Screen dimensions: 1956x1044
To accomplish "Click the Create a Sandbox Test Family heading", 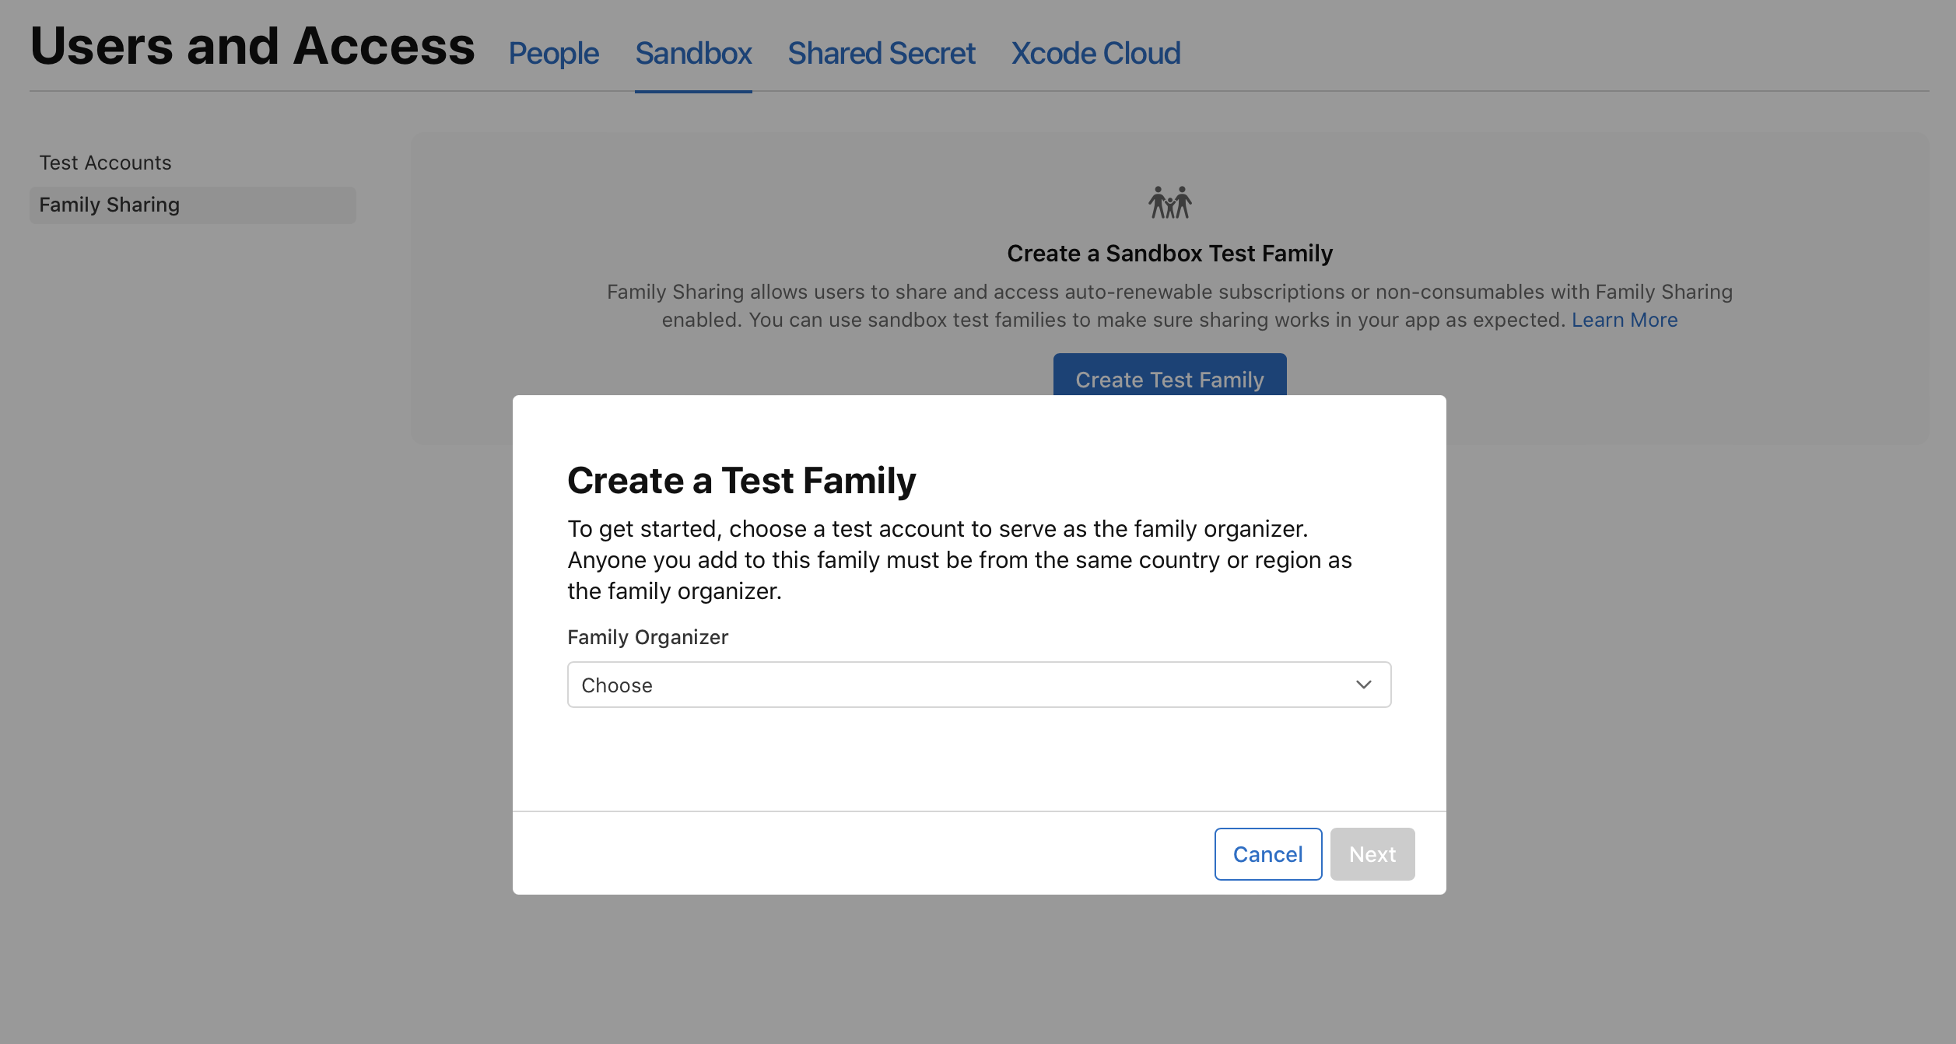I will 1169,253.
